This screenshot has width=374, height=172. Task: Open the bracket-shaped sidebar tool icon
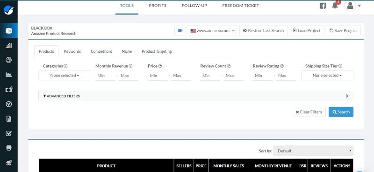pyautogui.click(x=9, y=89)
